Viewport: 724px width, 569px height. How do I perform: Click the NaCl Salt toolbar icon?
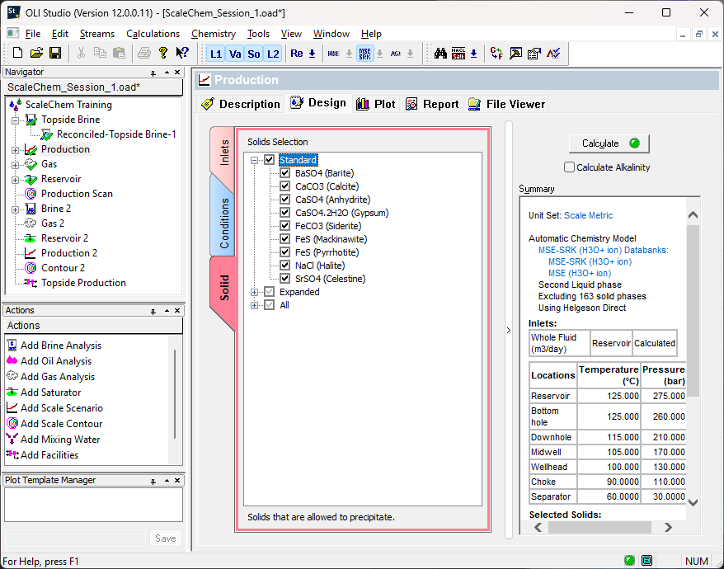coord(458,54)
